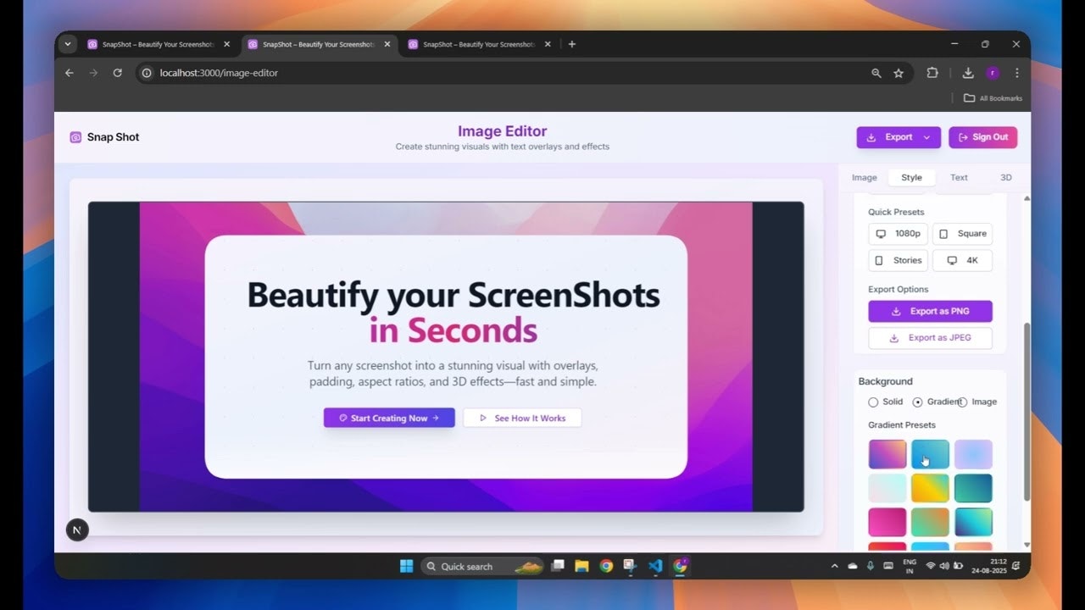Open VS Code from the taskbar
The width and height of the screenshot is (1085, 610).
tap(654, 566)
